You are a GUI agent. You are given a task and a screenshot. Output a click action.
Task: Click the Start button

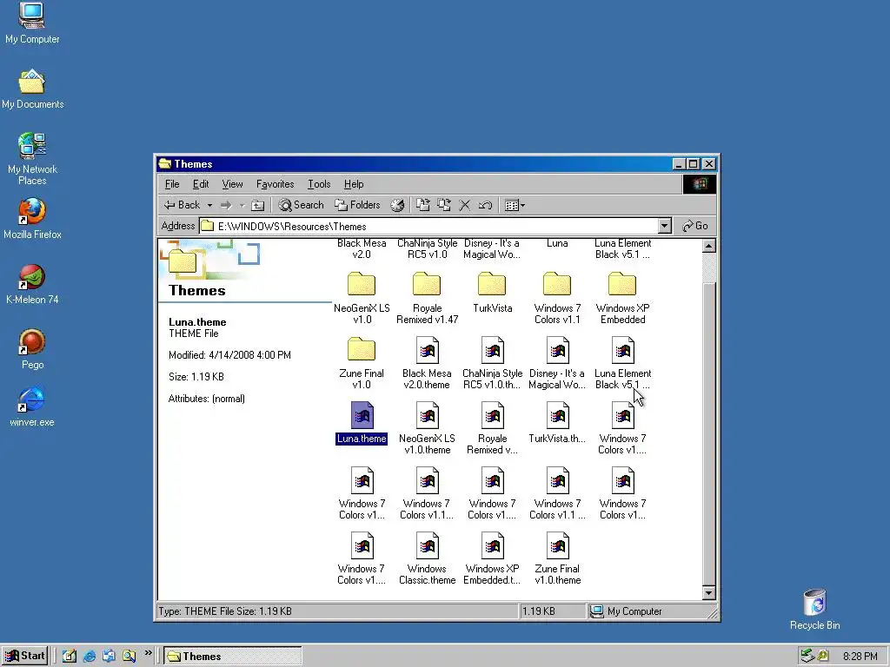(x=23, y=657)
